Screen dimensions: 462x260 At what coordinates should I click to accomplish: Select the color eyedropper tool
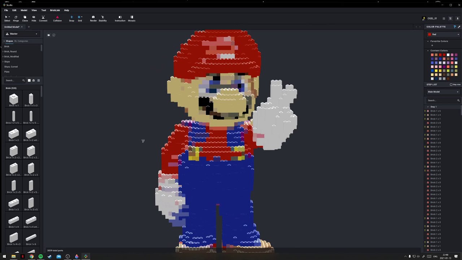[459, 27]
